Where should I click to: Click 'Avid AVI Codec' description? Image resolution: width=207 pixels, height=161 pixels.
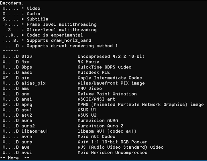[96, 137]
